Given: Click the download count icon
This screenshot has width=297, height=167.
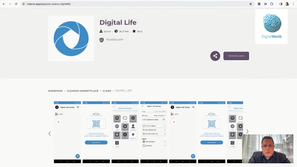Looking at the screenshot, I should click(x=101, y=31).
